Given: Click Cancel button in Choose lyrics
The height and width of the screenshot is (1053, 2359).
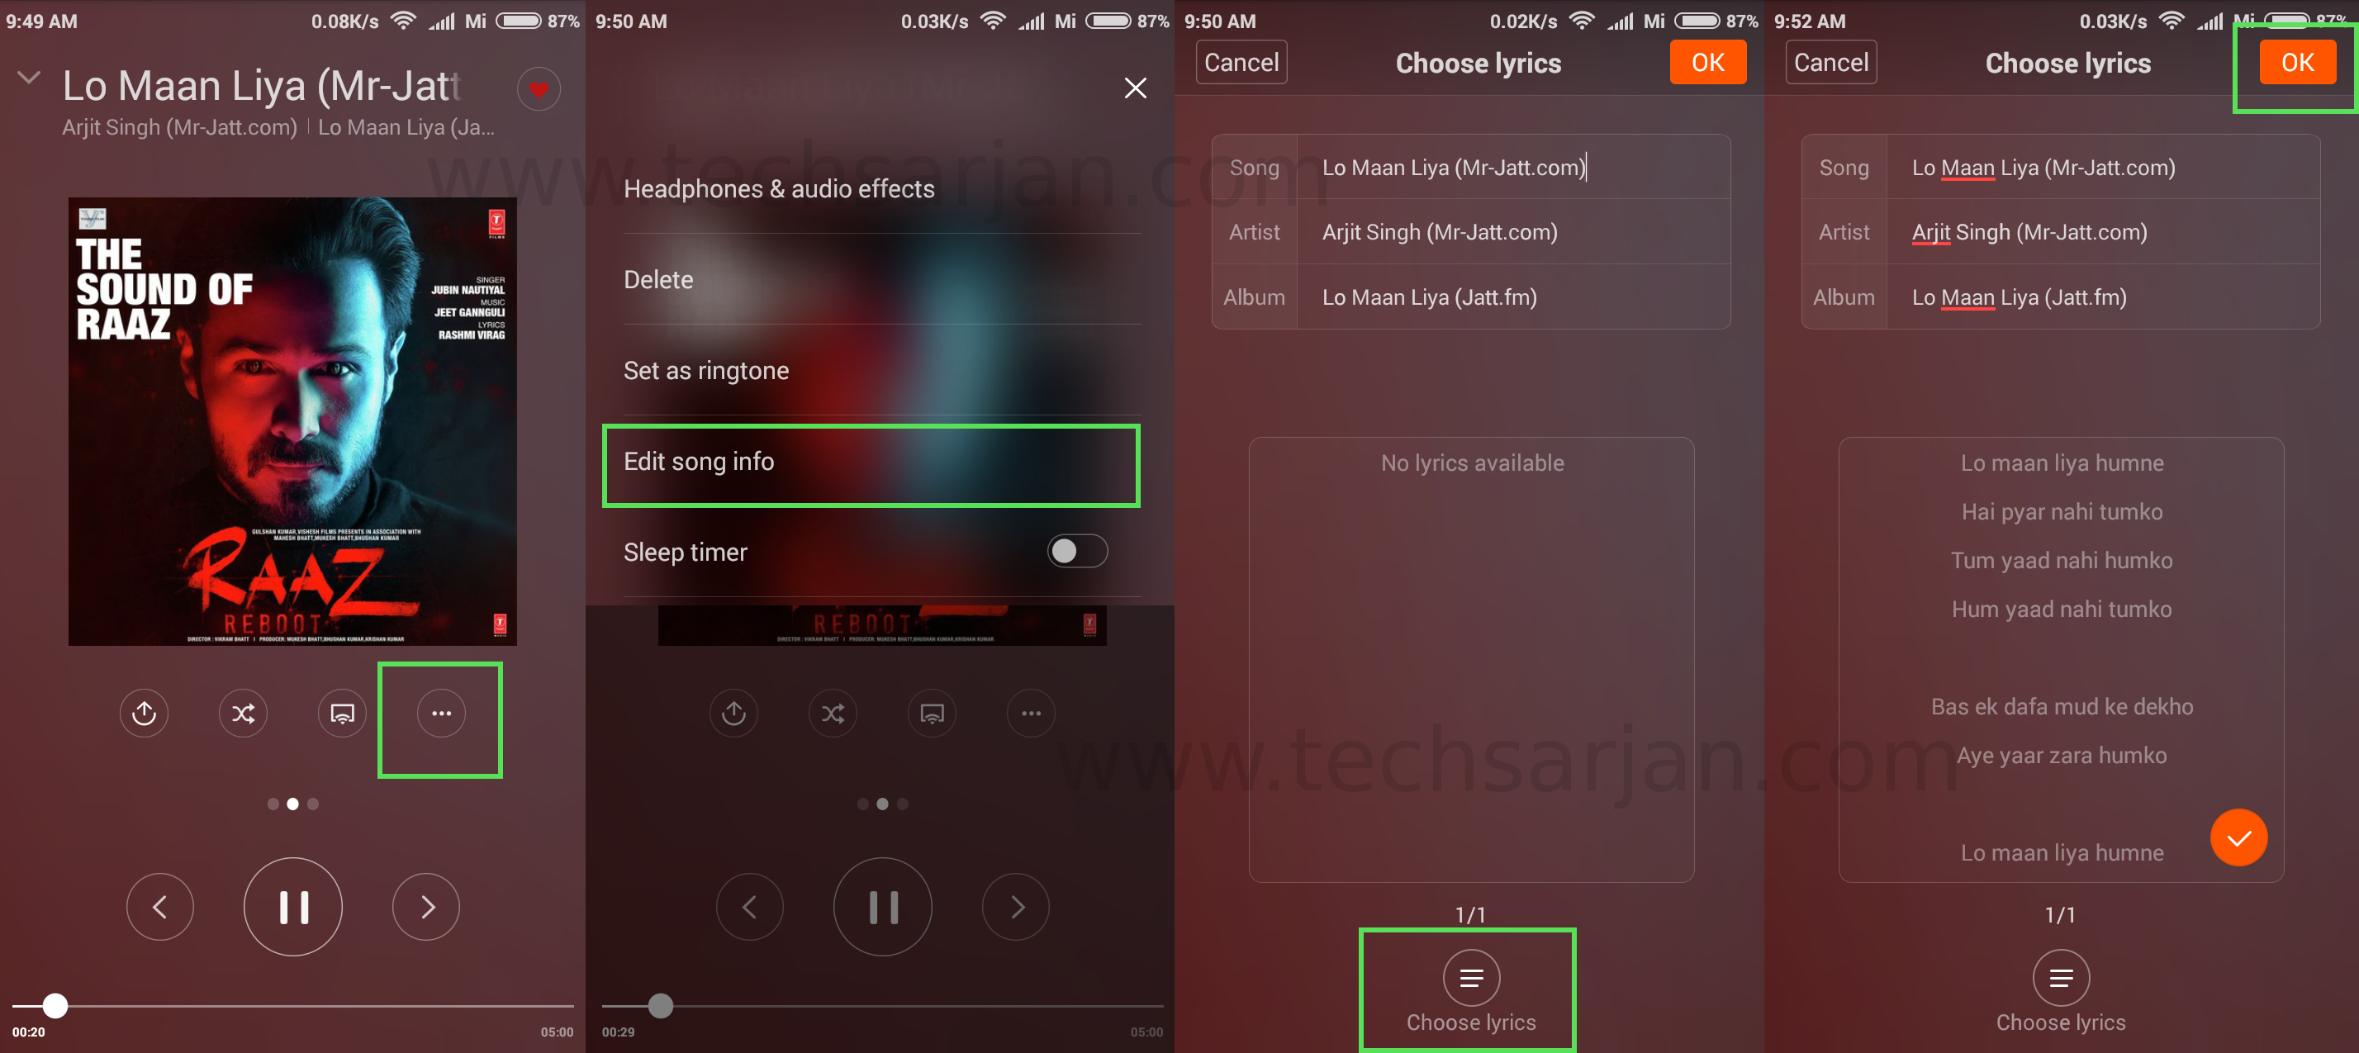Looking at the screenshot, I should 1242,62.
